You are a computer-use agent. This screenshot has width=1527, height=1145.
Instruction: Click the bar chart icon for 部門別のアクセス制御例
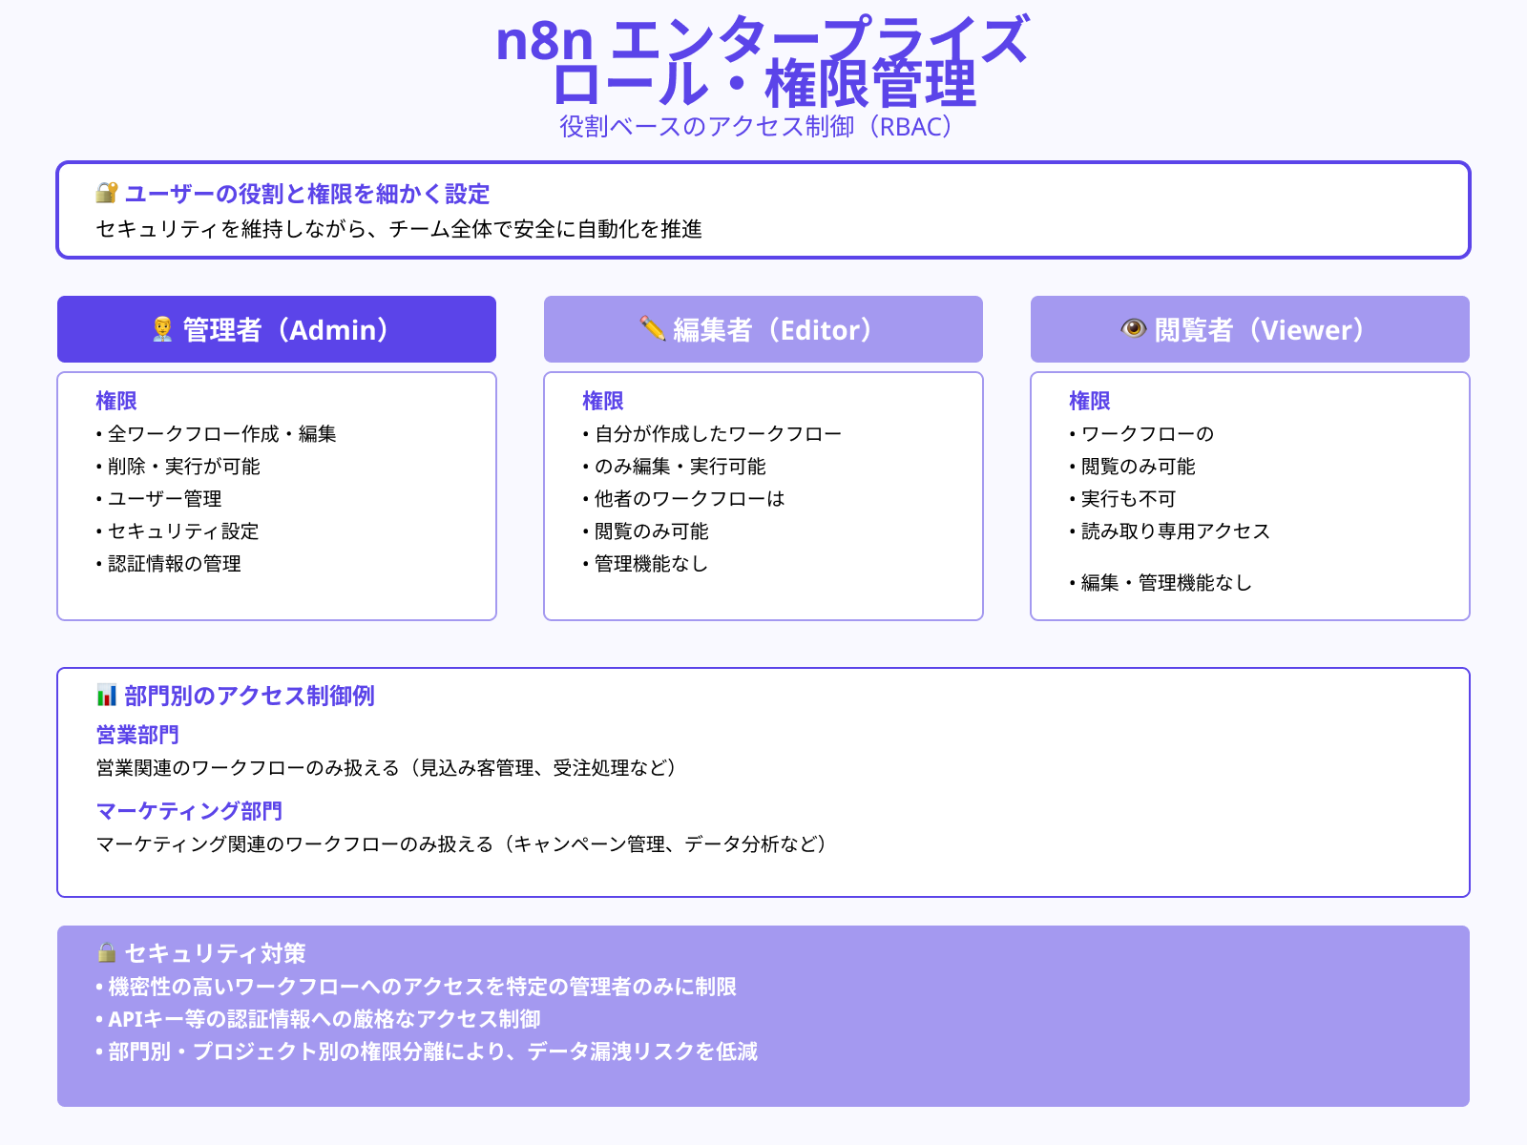tap(105, 696)
